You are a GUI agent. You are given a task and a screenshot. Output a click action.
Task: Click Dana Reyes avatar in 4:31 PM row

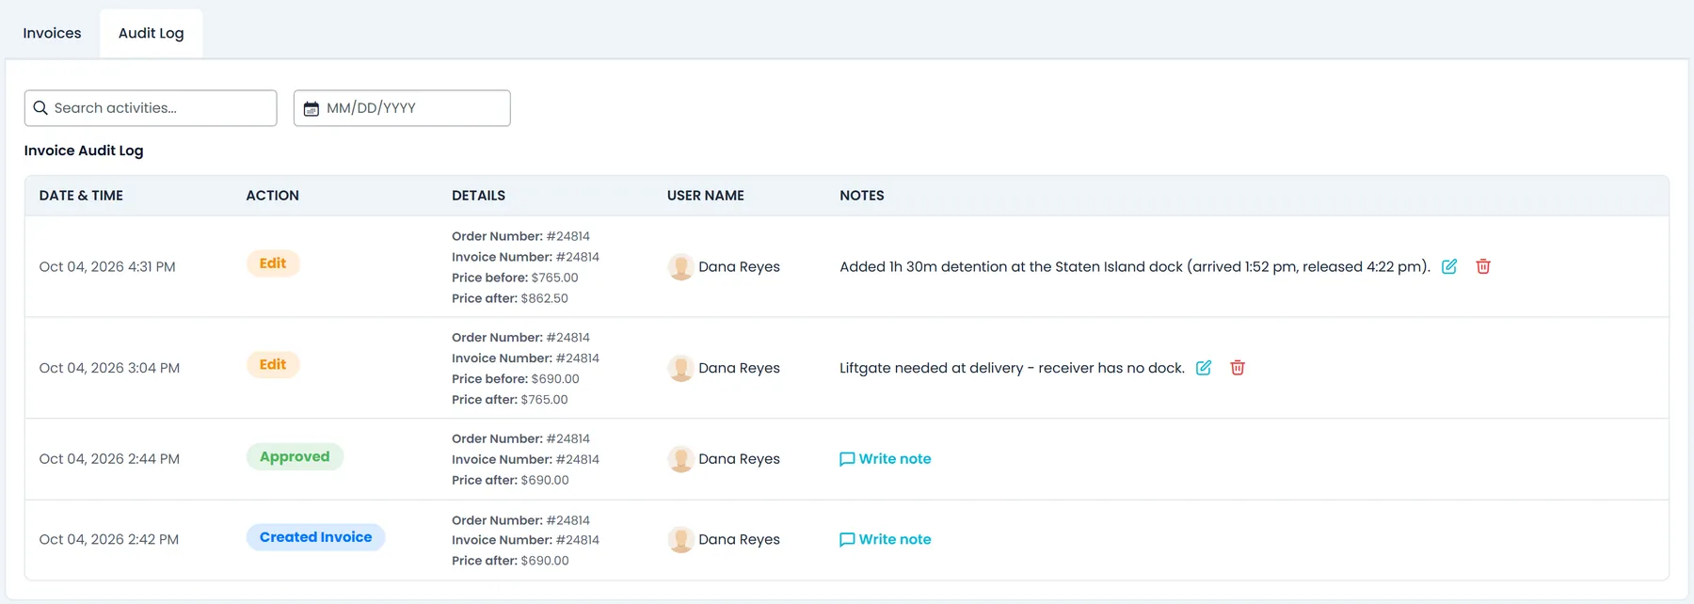[680, 267]
